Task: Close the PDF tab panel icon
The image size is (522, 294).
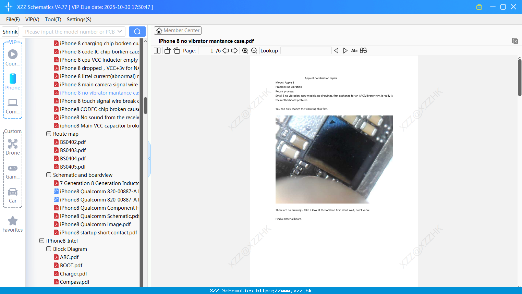Action: (x=515, y=41)
